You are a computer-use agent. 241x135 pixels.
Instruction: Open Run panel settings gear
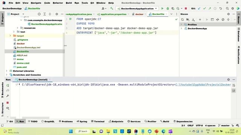point(229,79)
